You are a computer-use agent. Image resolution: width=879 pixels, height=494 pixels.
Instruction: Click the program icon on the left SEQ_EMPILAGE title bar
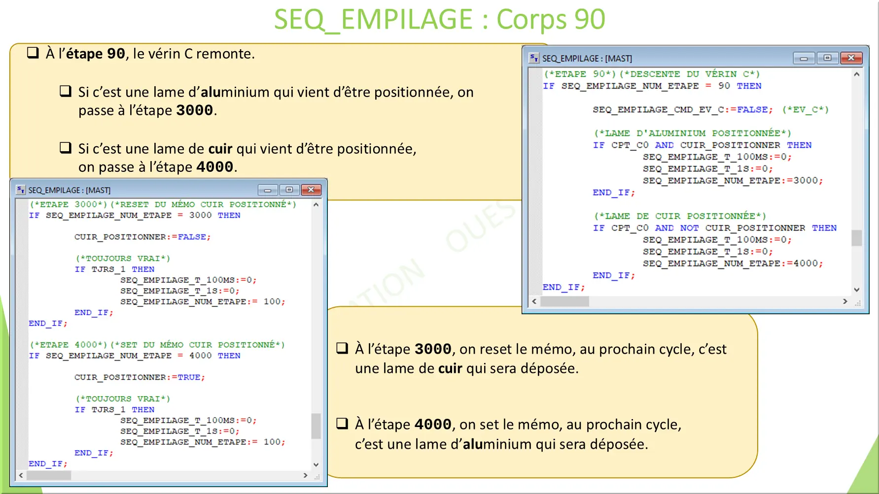pos(20,190)
